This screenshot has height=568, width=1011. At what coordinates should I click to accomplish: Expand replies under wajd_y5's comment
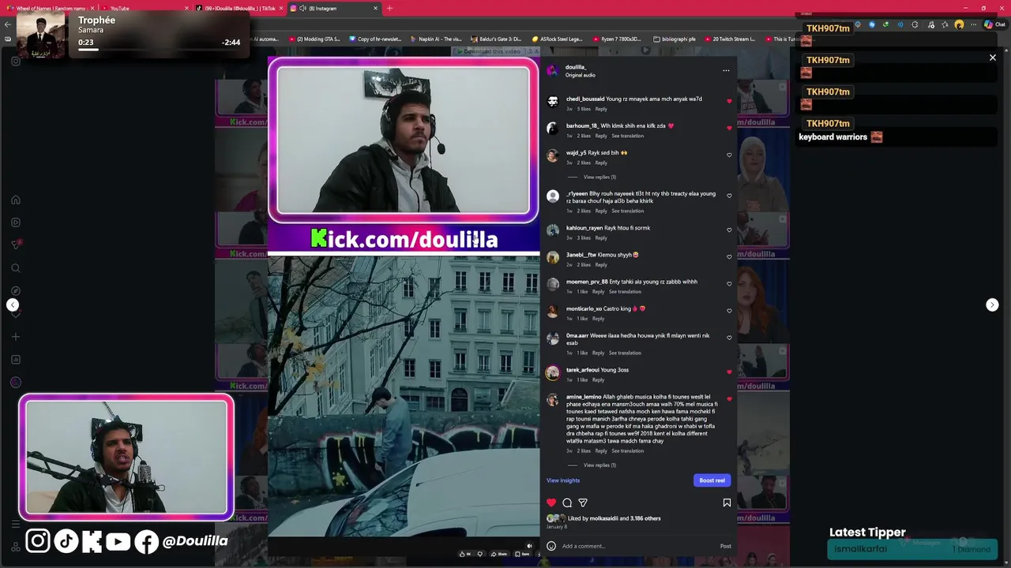click(x=599, y=177)
